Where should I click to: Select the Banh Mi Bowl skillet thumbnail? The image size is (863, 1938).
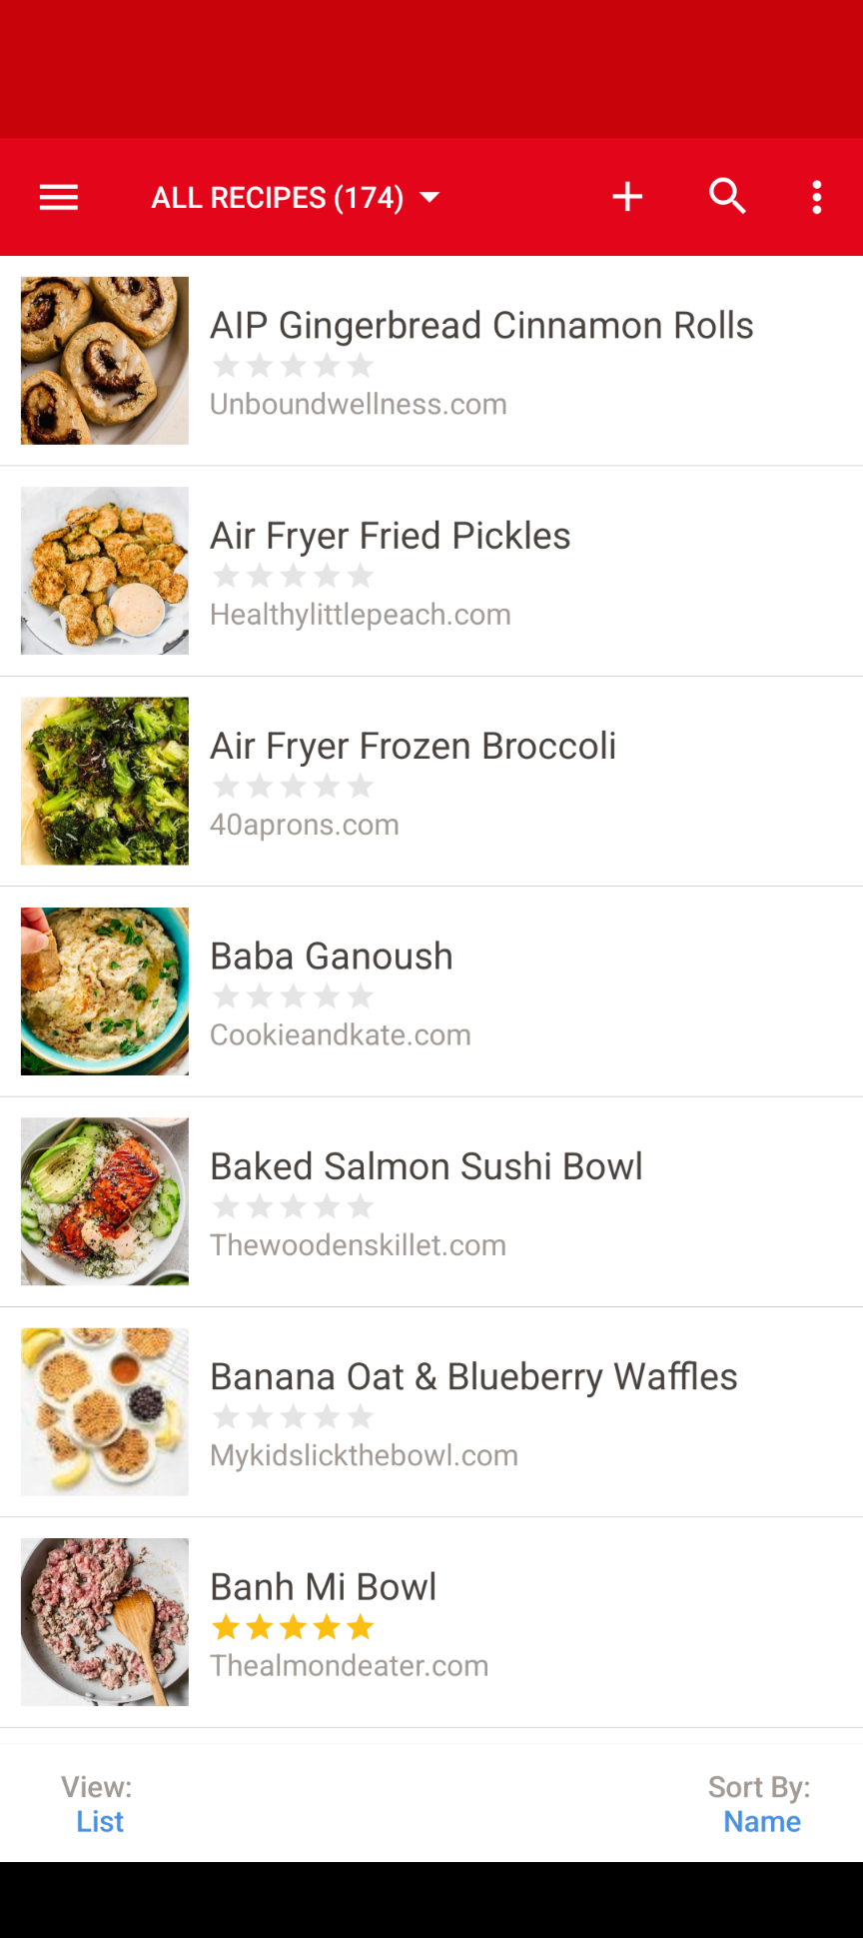tap(105, 1621)
